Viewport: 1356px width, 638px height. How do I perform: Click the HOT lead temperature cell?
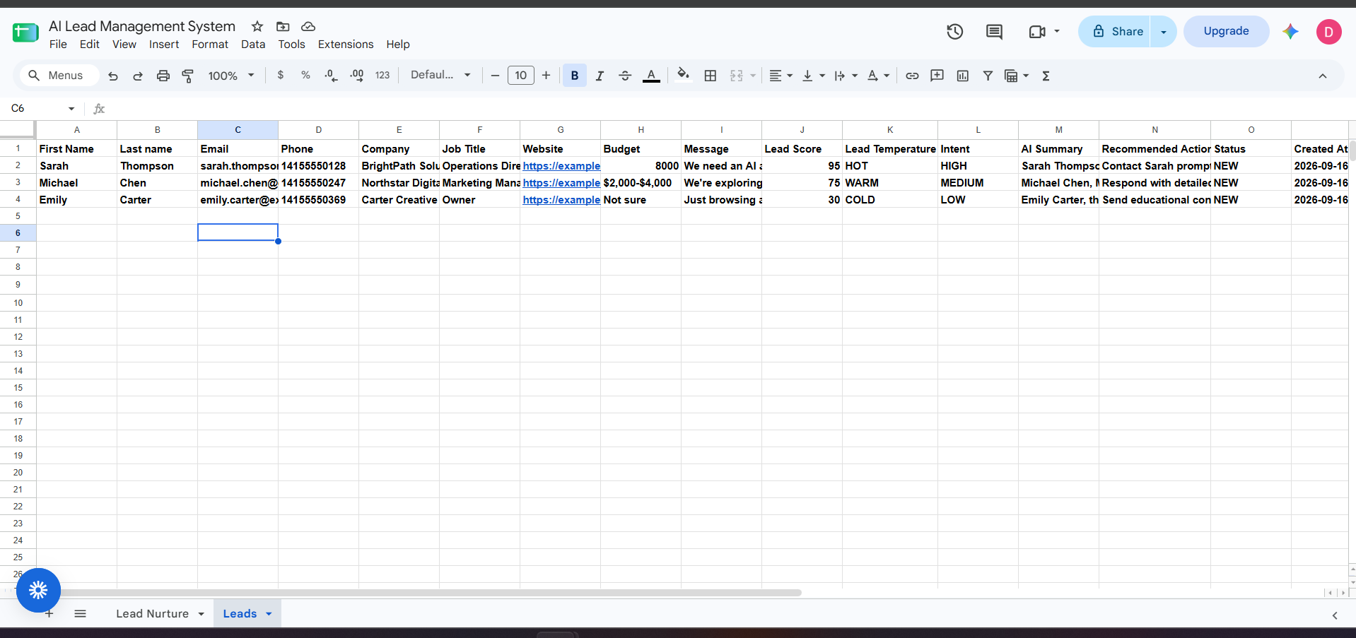coord(889,166)
